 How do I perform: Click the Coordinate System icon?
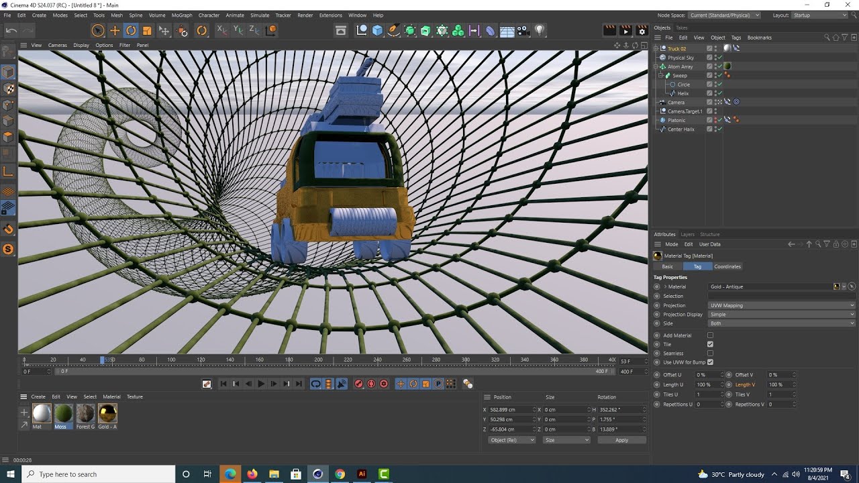(x=271, y=30)
